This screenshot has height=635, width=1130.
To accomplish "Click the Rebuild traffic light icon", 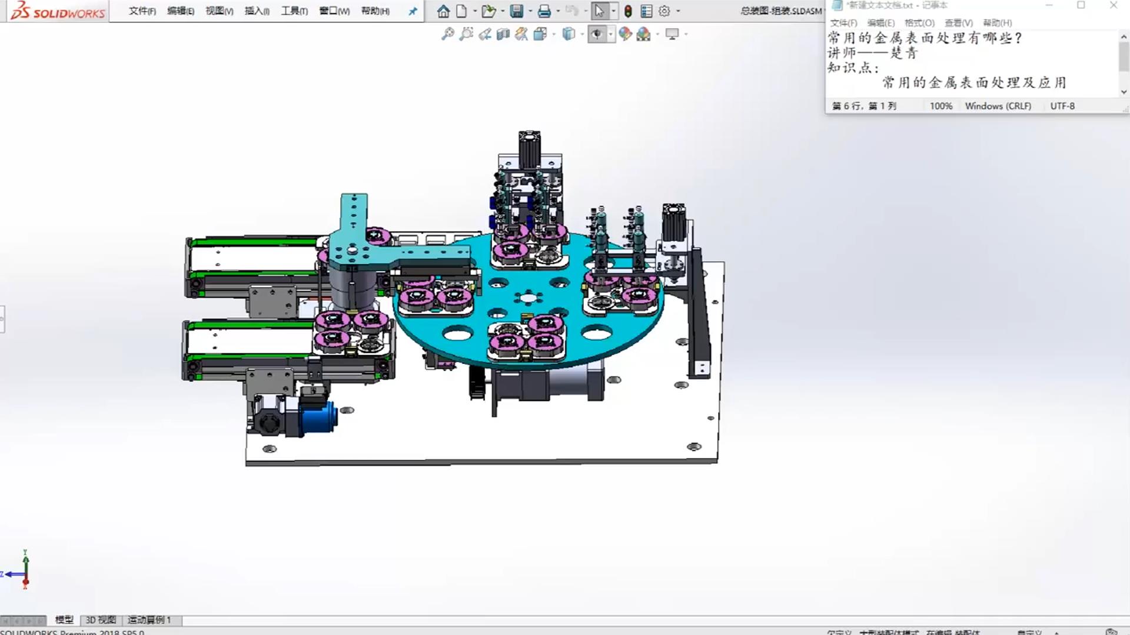I will coord(628,11).
